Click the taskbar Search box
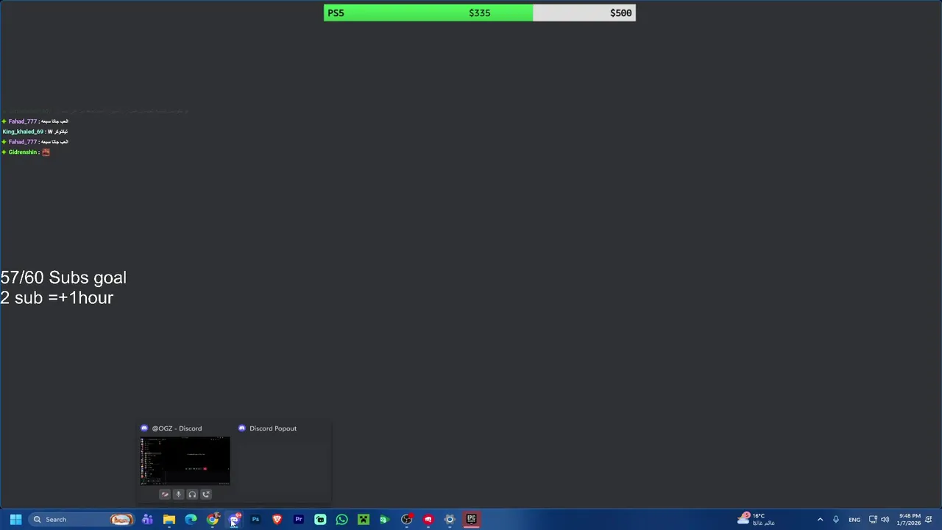Viewport: 942px width, 530px height. (81, 520)
